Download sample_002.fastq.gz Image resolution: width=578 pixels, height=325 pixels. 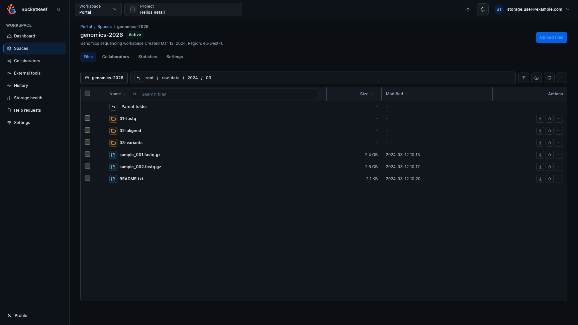540,167
